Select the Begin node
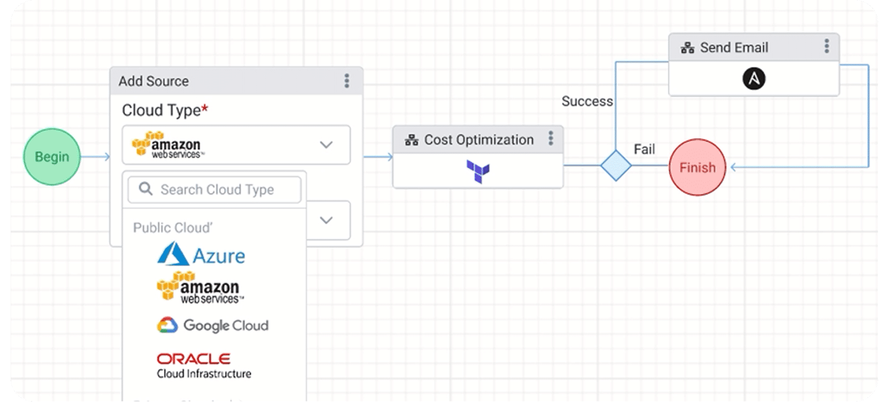887x402 pixels. tap(52, 157)
